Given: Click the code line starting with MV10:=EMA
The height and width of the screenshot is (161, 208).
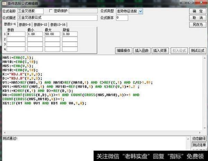Looking at the screenshot, I should pos(20,70).
